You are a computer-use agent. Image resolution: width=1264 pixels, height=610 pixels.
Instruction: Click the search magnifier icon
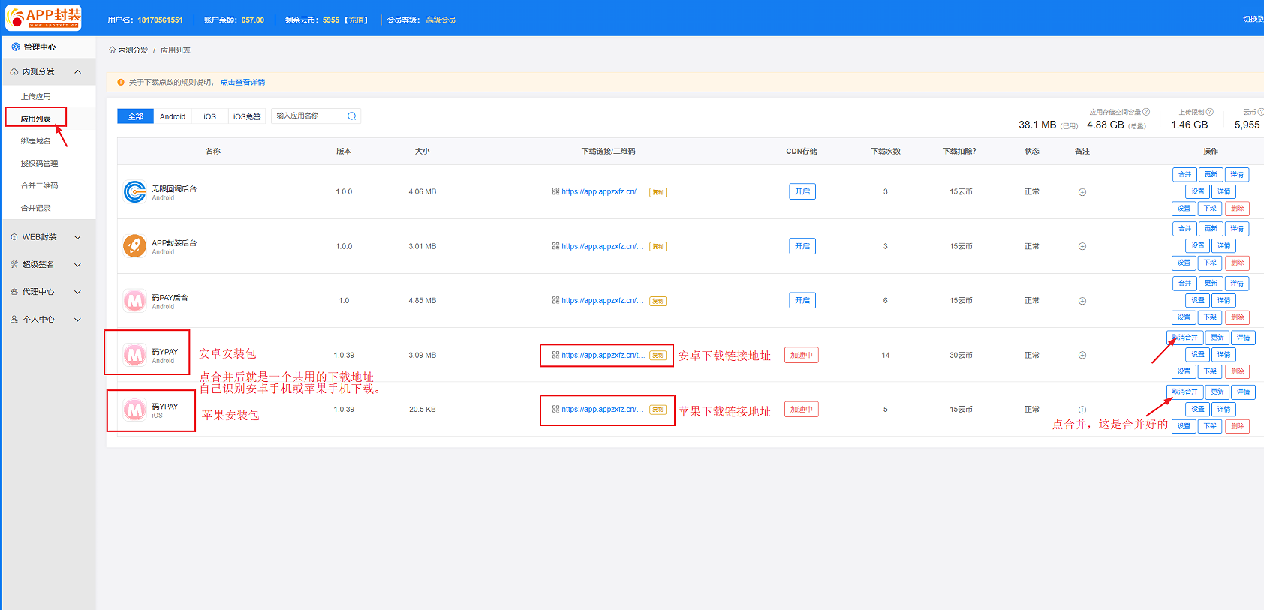[351, 116]
